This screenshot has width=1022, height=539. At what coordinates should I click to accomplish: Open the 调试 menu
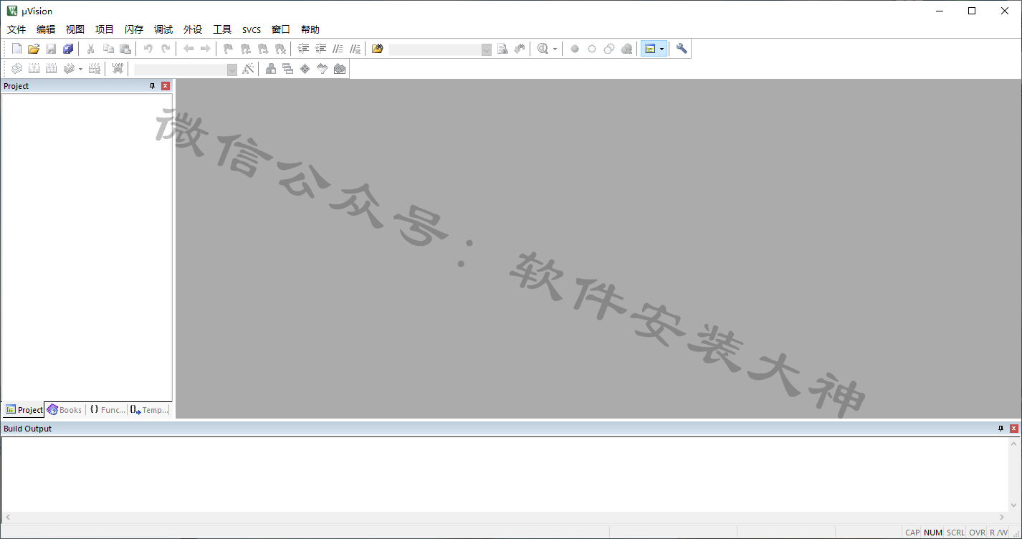tap(163, 29)
